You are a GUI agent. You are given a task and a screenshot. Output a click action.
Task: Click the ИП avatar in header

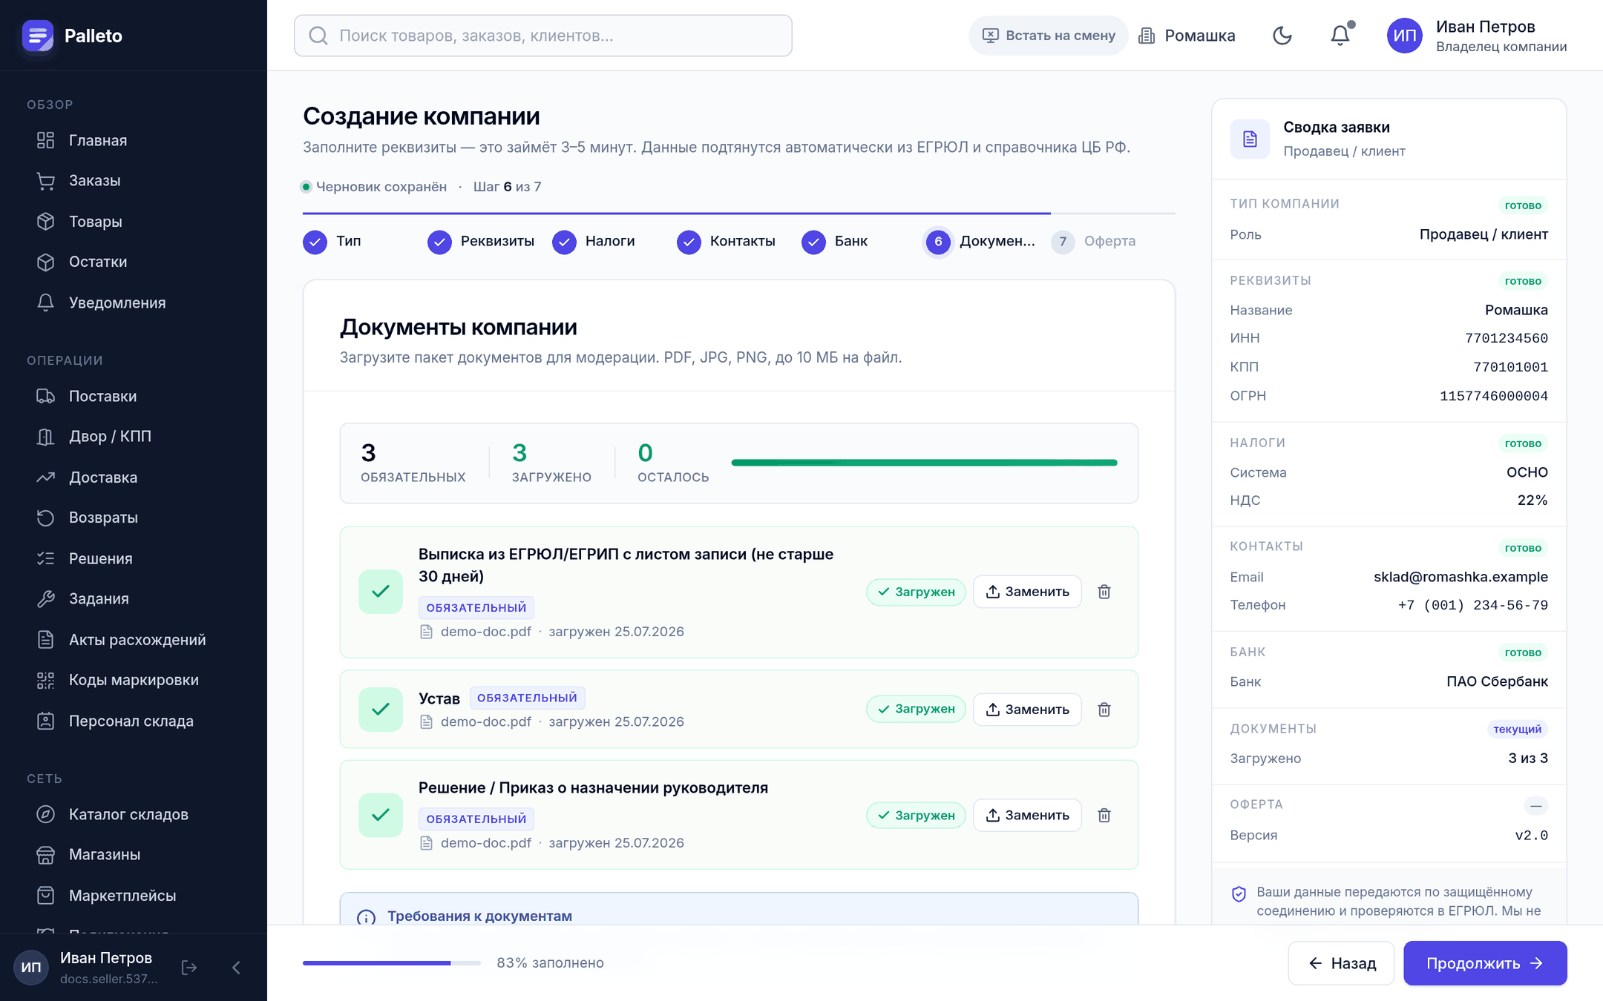tap(1405, 36)
